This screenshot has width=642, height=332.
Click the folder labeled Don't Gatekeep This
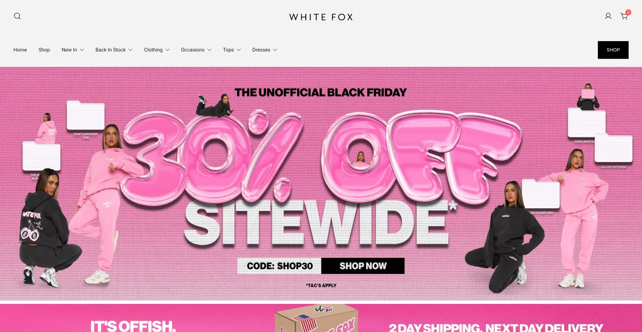click(86, 116)
